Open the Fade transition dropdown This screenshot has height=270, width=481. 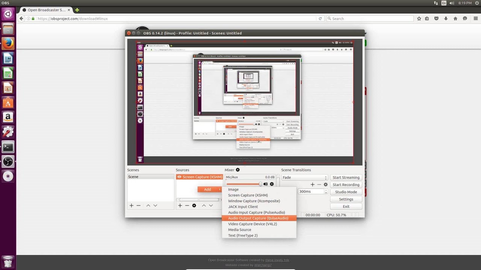tap(305, 177)
